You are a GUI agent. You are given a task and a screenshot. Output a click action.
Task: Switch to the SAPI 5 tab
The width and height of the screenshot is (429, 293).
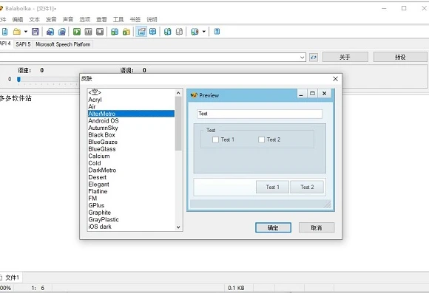point(23,44)
